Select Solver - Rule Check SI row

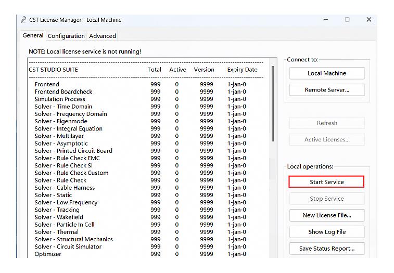point(140,165)
